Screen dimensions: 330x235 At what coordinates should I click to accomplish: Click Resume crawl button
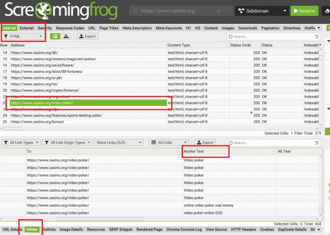[x=304, y=11]
